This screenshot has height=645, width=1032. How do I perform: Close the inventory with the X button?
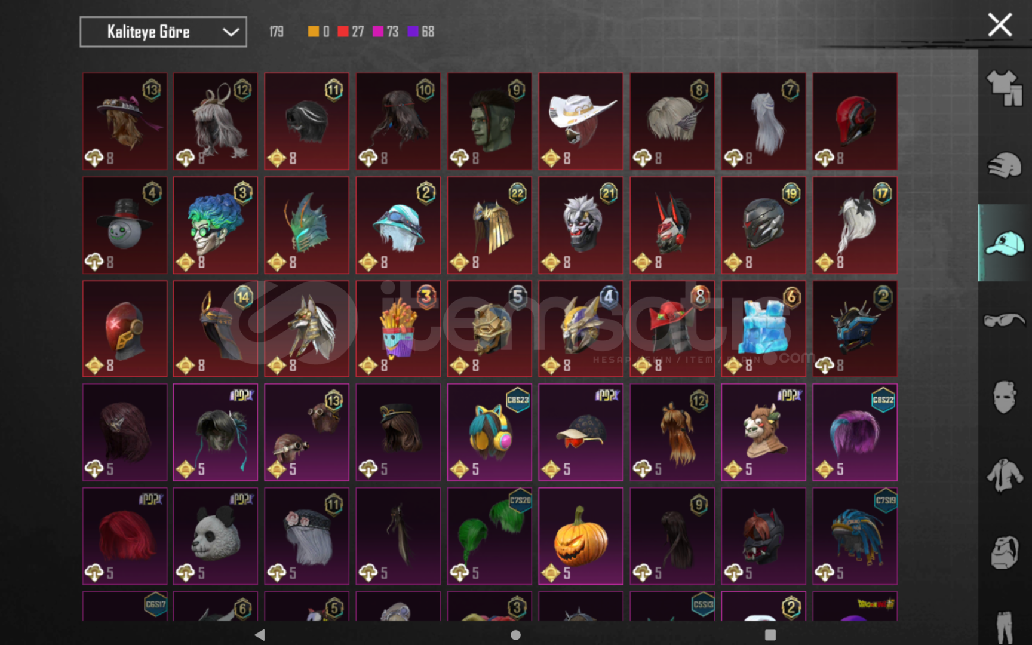coord(1000,25)
